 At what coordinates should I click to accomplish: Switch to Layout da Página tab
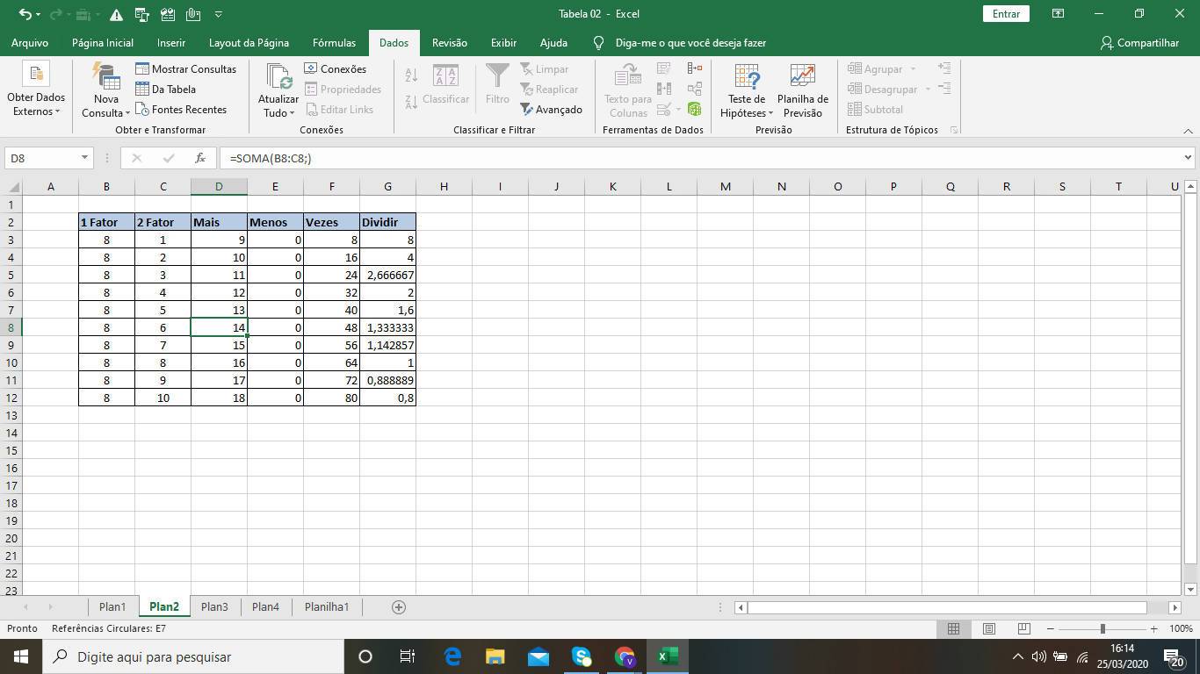pyautogui.click(x=249, y=42)
